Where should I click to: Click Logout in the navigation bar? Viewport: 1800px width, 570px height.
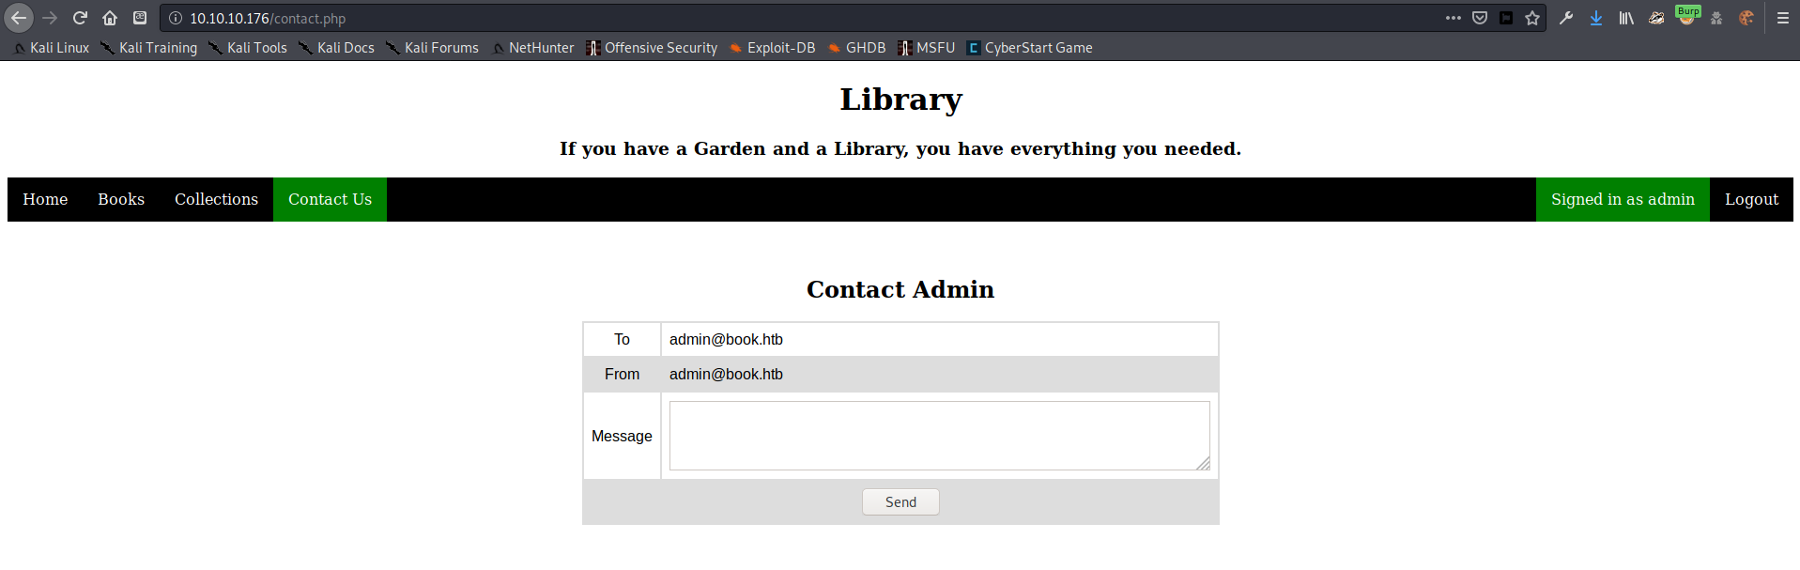click(1751, 199)
